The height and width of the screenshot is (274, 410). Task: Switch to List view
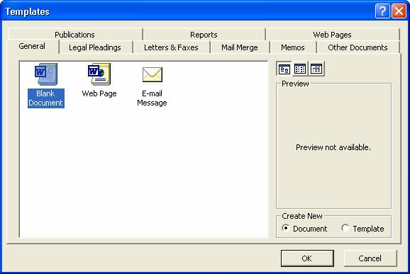click(x=300, y=69)
